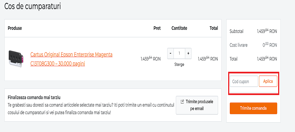Select the Cantitate column header
Image resolution: width=295 pixels, height=132 pixels.
tap(179, 28)
